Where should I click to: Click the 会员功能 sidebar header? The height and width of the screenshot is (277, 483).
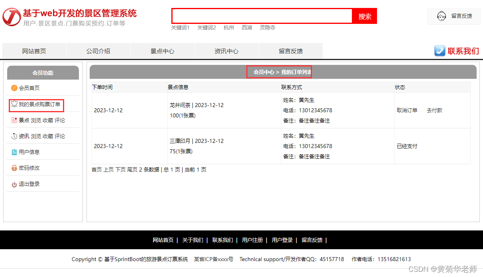click(x=43, y=73)
